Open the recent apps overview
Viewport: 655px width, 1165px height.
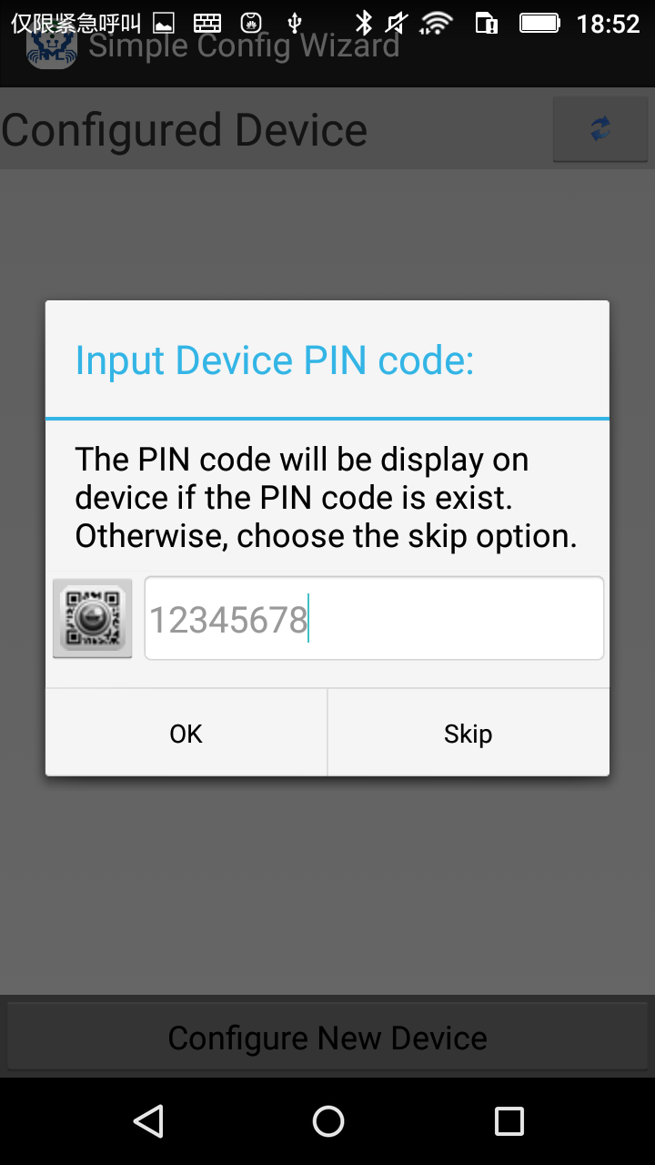click(509, 1121)
